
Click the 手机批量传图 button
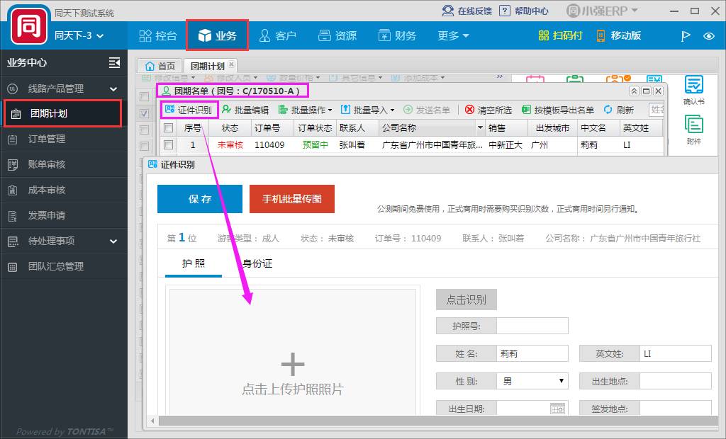pos(291,199)
